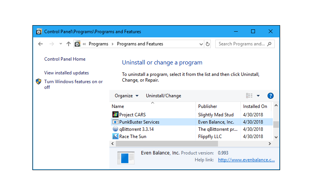Click the Race The Sun program icon

click(115, 136)
